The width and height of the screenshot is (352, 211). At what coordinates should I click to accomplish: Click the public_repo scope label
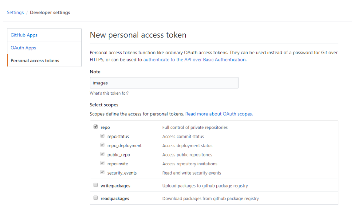coord(119,155)
